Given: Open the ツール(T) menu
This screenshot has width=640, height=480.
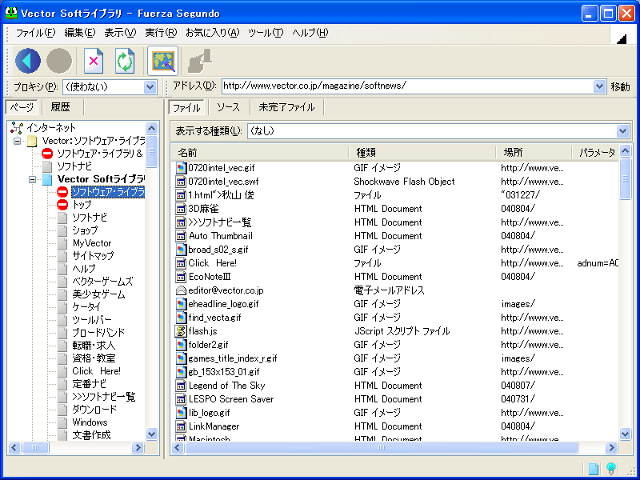Looking at the screenshot, I should point(266,33).
